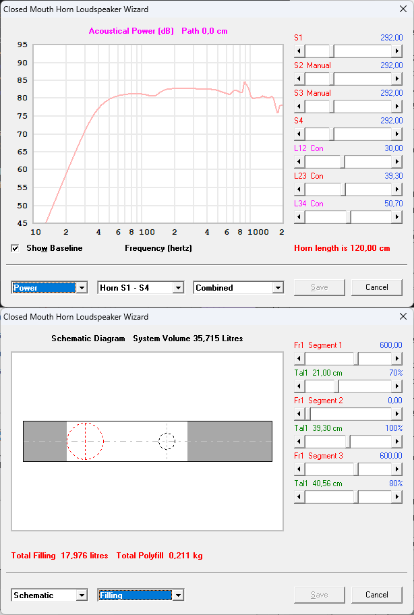
Task: Click the 'Total Polyfill 0,211 kg' text
Action: pos(160,556)
